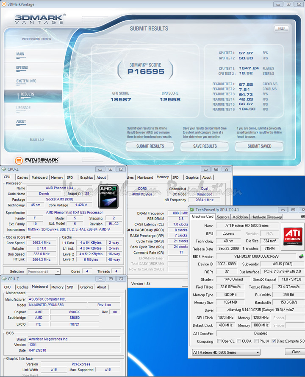
Task: Switch to Caches tab in top CPU-Z window
Action: 22,177
